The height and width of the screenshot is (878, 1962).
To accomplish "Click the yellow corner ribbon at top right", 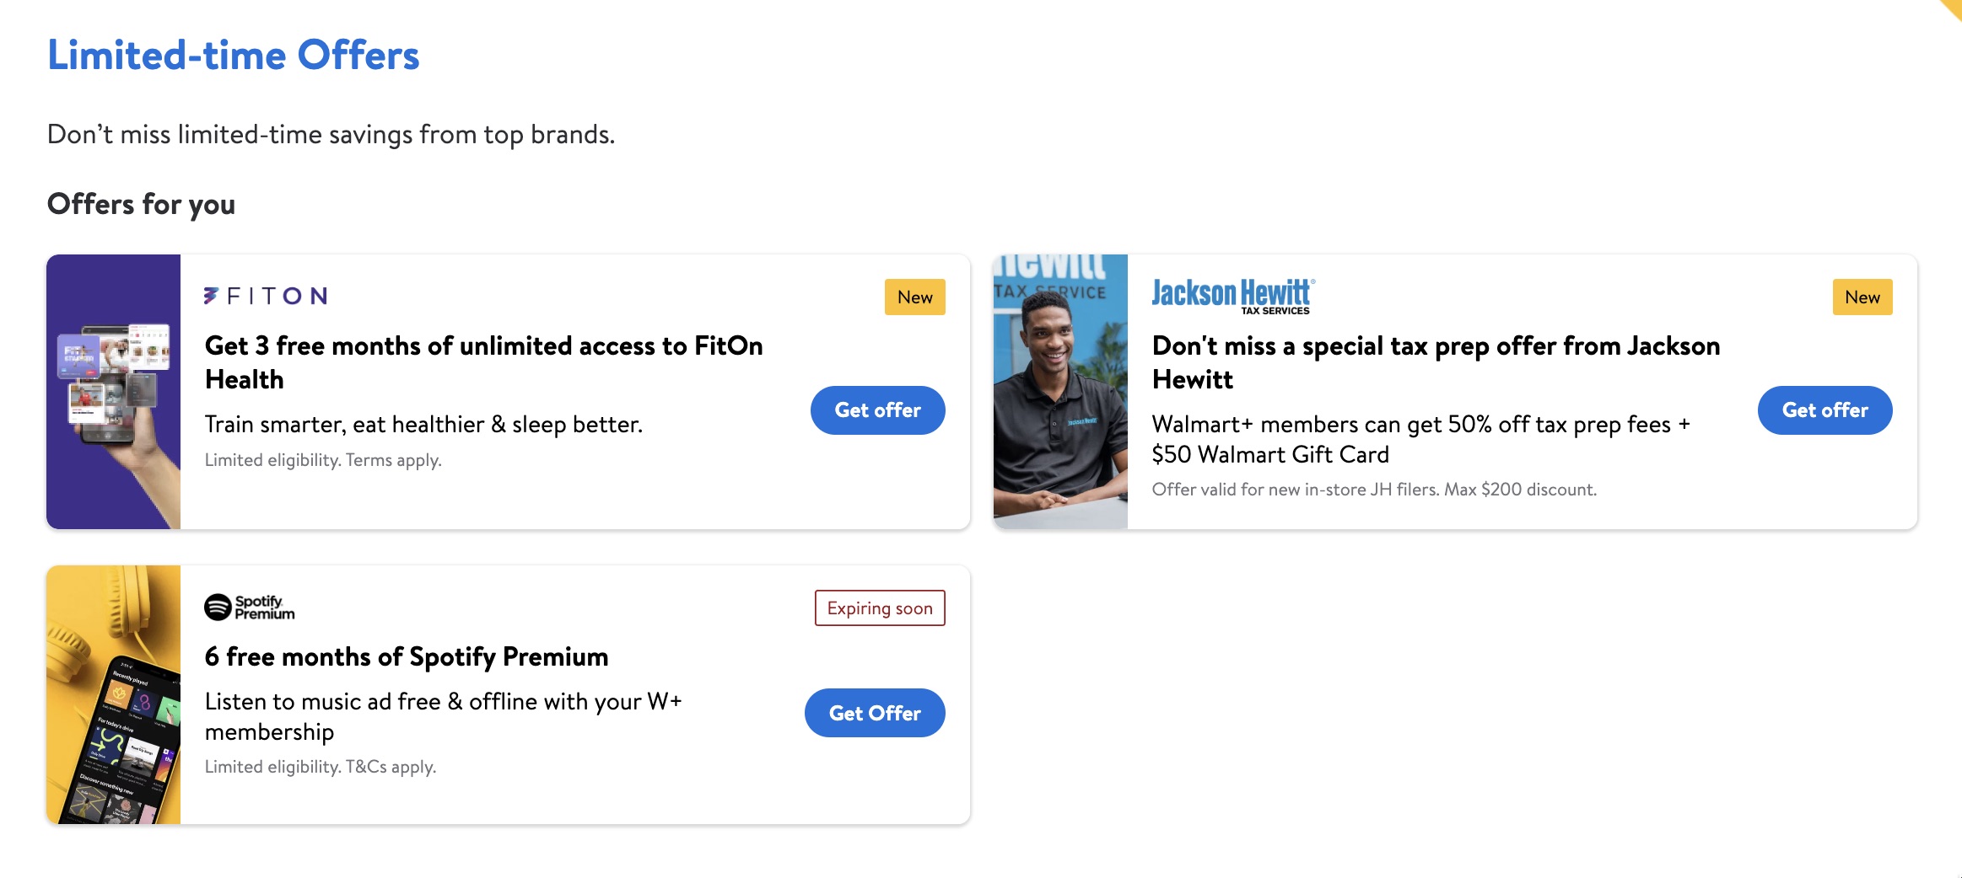I will click(x=1952, y=8).
